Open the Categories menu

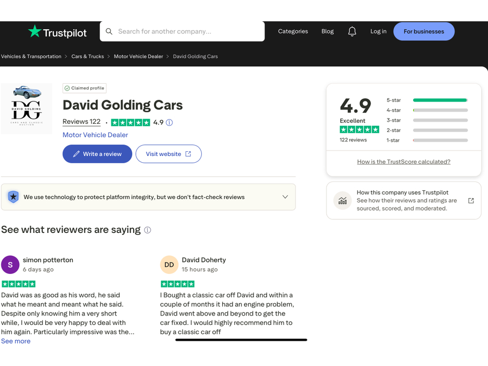pos(293,32)
